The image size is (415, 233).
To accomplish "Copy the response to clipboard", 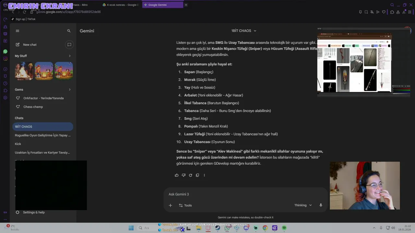I will coord(197,175).
